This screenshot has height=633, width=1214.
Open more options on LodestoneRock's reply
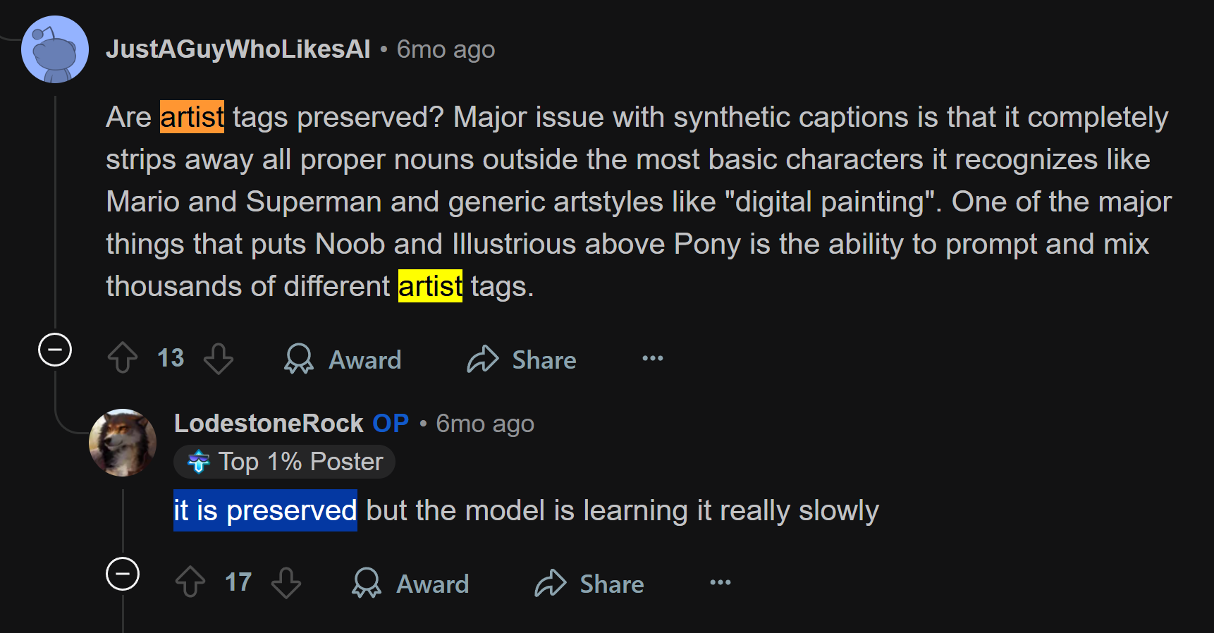[x=721, y=582]
